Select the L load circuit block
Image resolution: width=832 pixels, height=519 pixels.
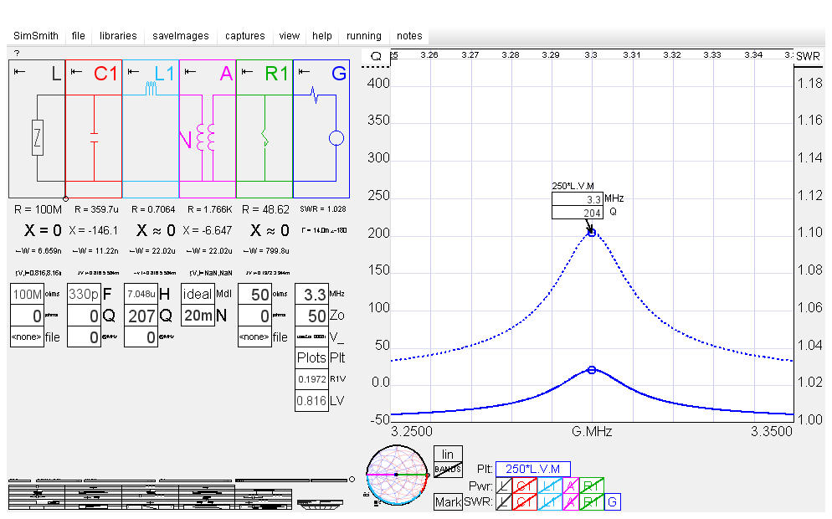pyautogui.click(x=37, y=129)
